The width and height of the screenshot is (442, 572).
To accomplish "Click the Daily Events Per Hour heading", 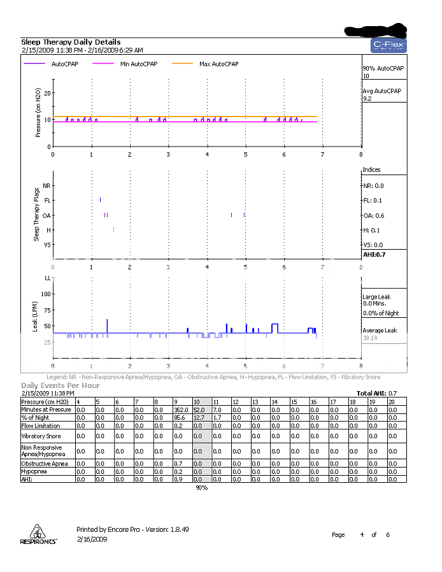I will [61, 385].
